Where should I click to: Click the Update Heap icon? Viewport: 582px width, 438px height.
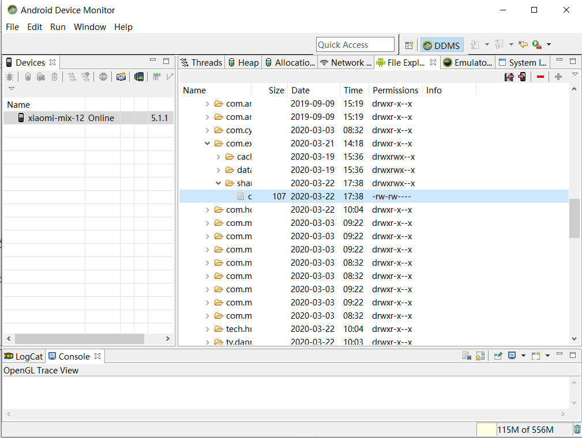28,77
